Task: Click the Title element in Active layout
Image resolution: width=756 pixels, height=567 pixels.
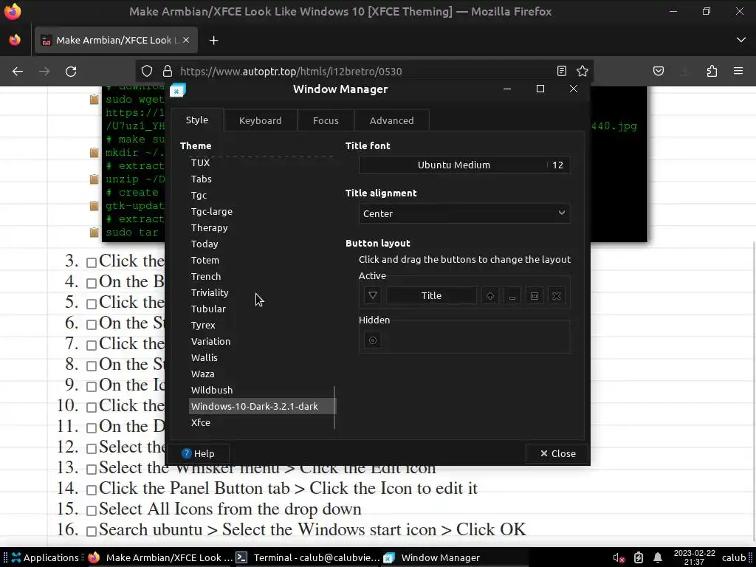Action: tap(431, 295)
